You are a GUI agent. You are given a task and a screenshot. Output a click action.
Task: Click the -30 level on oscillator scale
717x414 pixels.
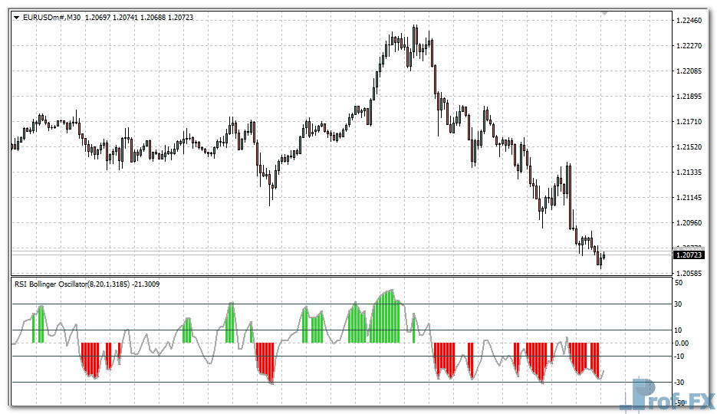(x=679, y=382)
